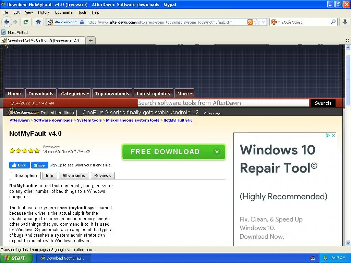Screen dimensions: 351x263
Task: Open the Windows 10 Repair Tool ad
Action: coord(285,189)
